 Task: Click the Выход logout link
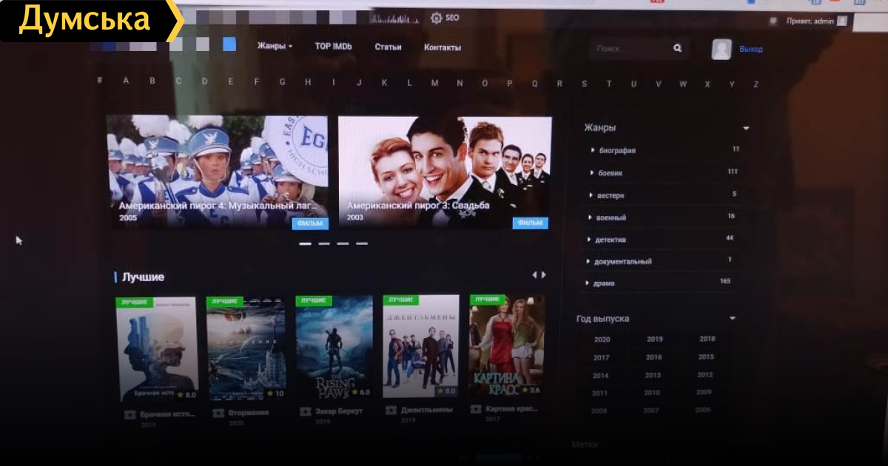750,50
